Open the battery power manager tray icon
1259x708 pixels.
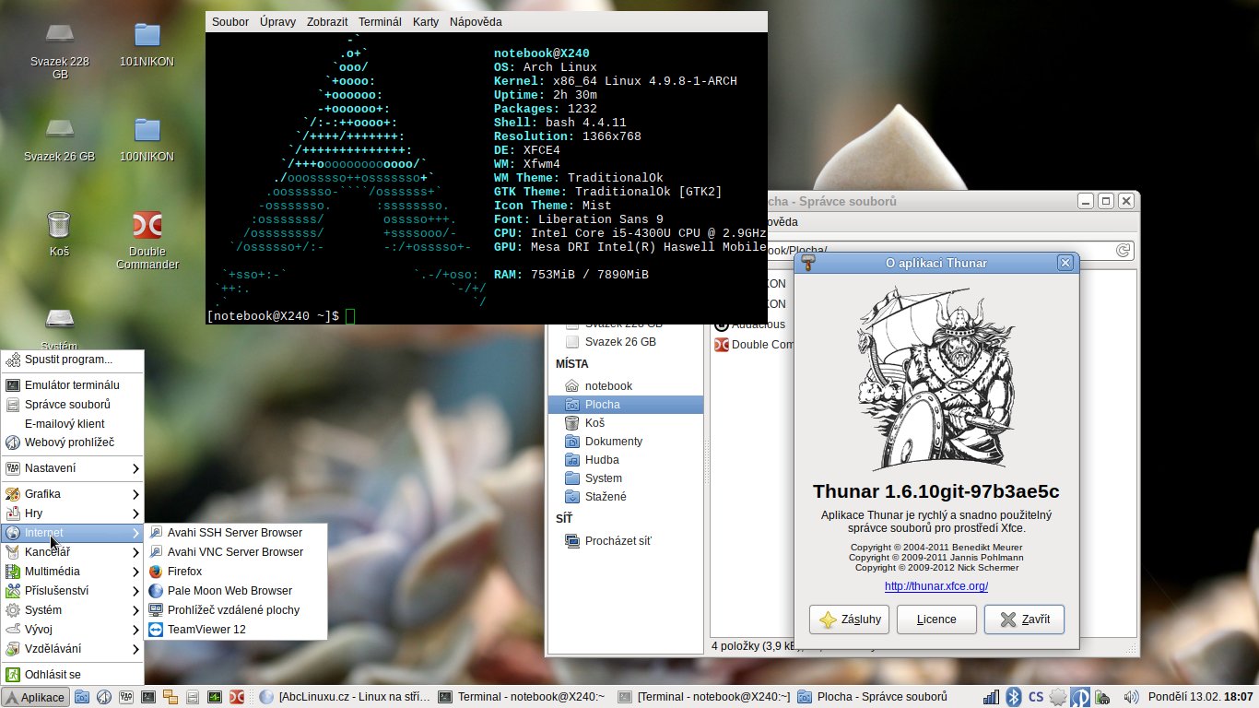click(x=1102, y=697)
